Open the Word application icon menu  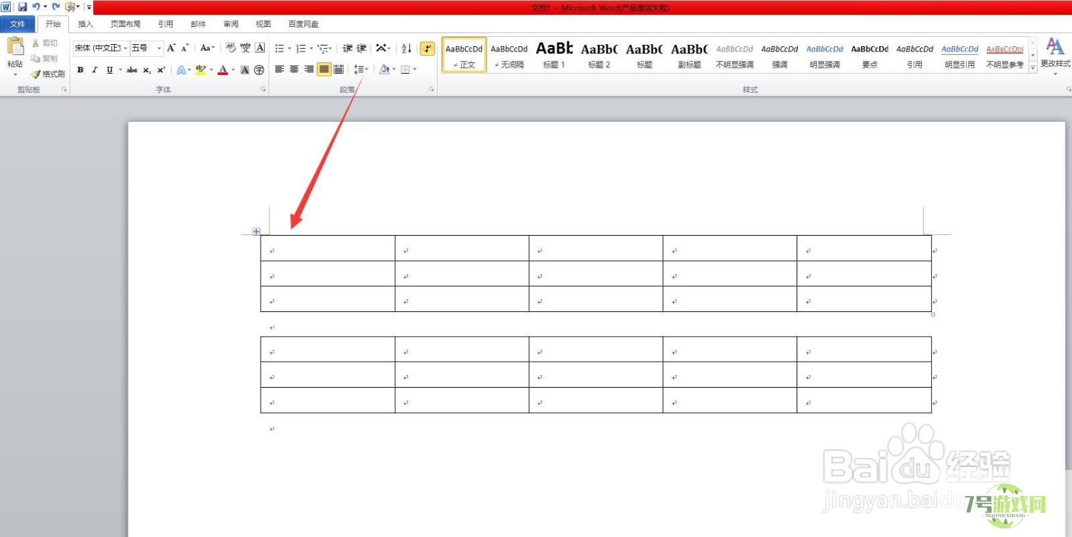(x=6, y=7)
